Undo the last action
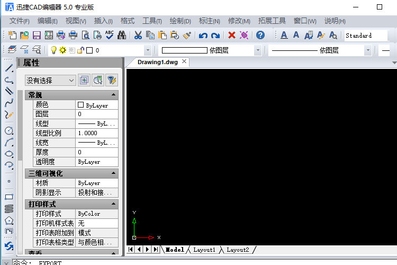The width and height of the screenshot is (397, 265). [203, 36]
